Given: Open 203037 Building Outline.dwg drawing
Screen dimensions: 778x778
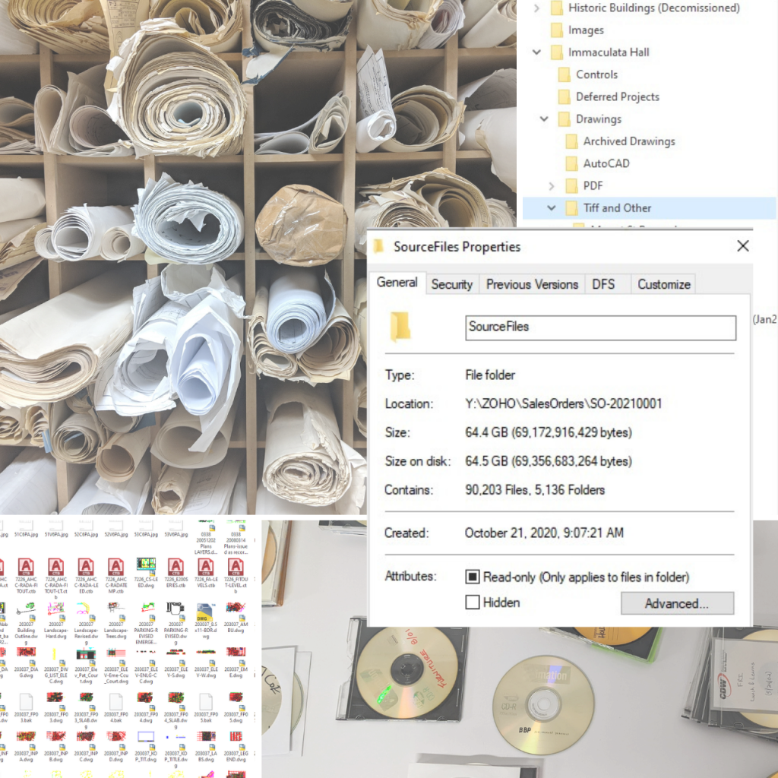Looking at the screenshot, I should coord(26,609).
